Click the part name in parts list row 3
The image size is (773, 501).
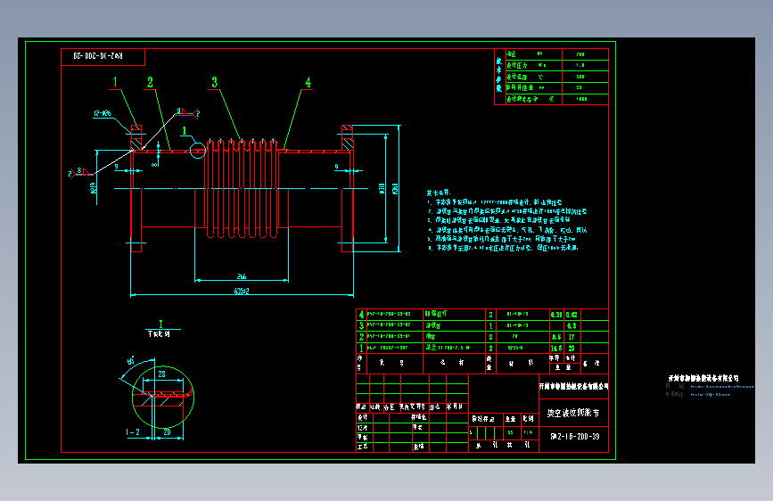click(433, 325)
